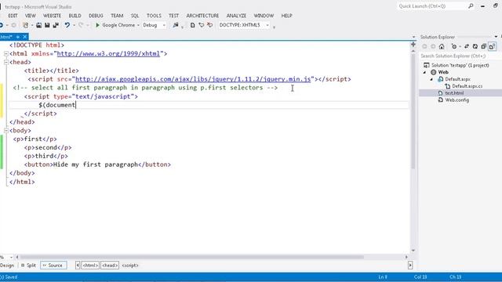Click the toolbar overflow arrow after DOCTYPE
502x282 pixels.
click(x=274, y=27)
